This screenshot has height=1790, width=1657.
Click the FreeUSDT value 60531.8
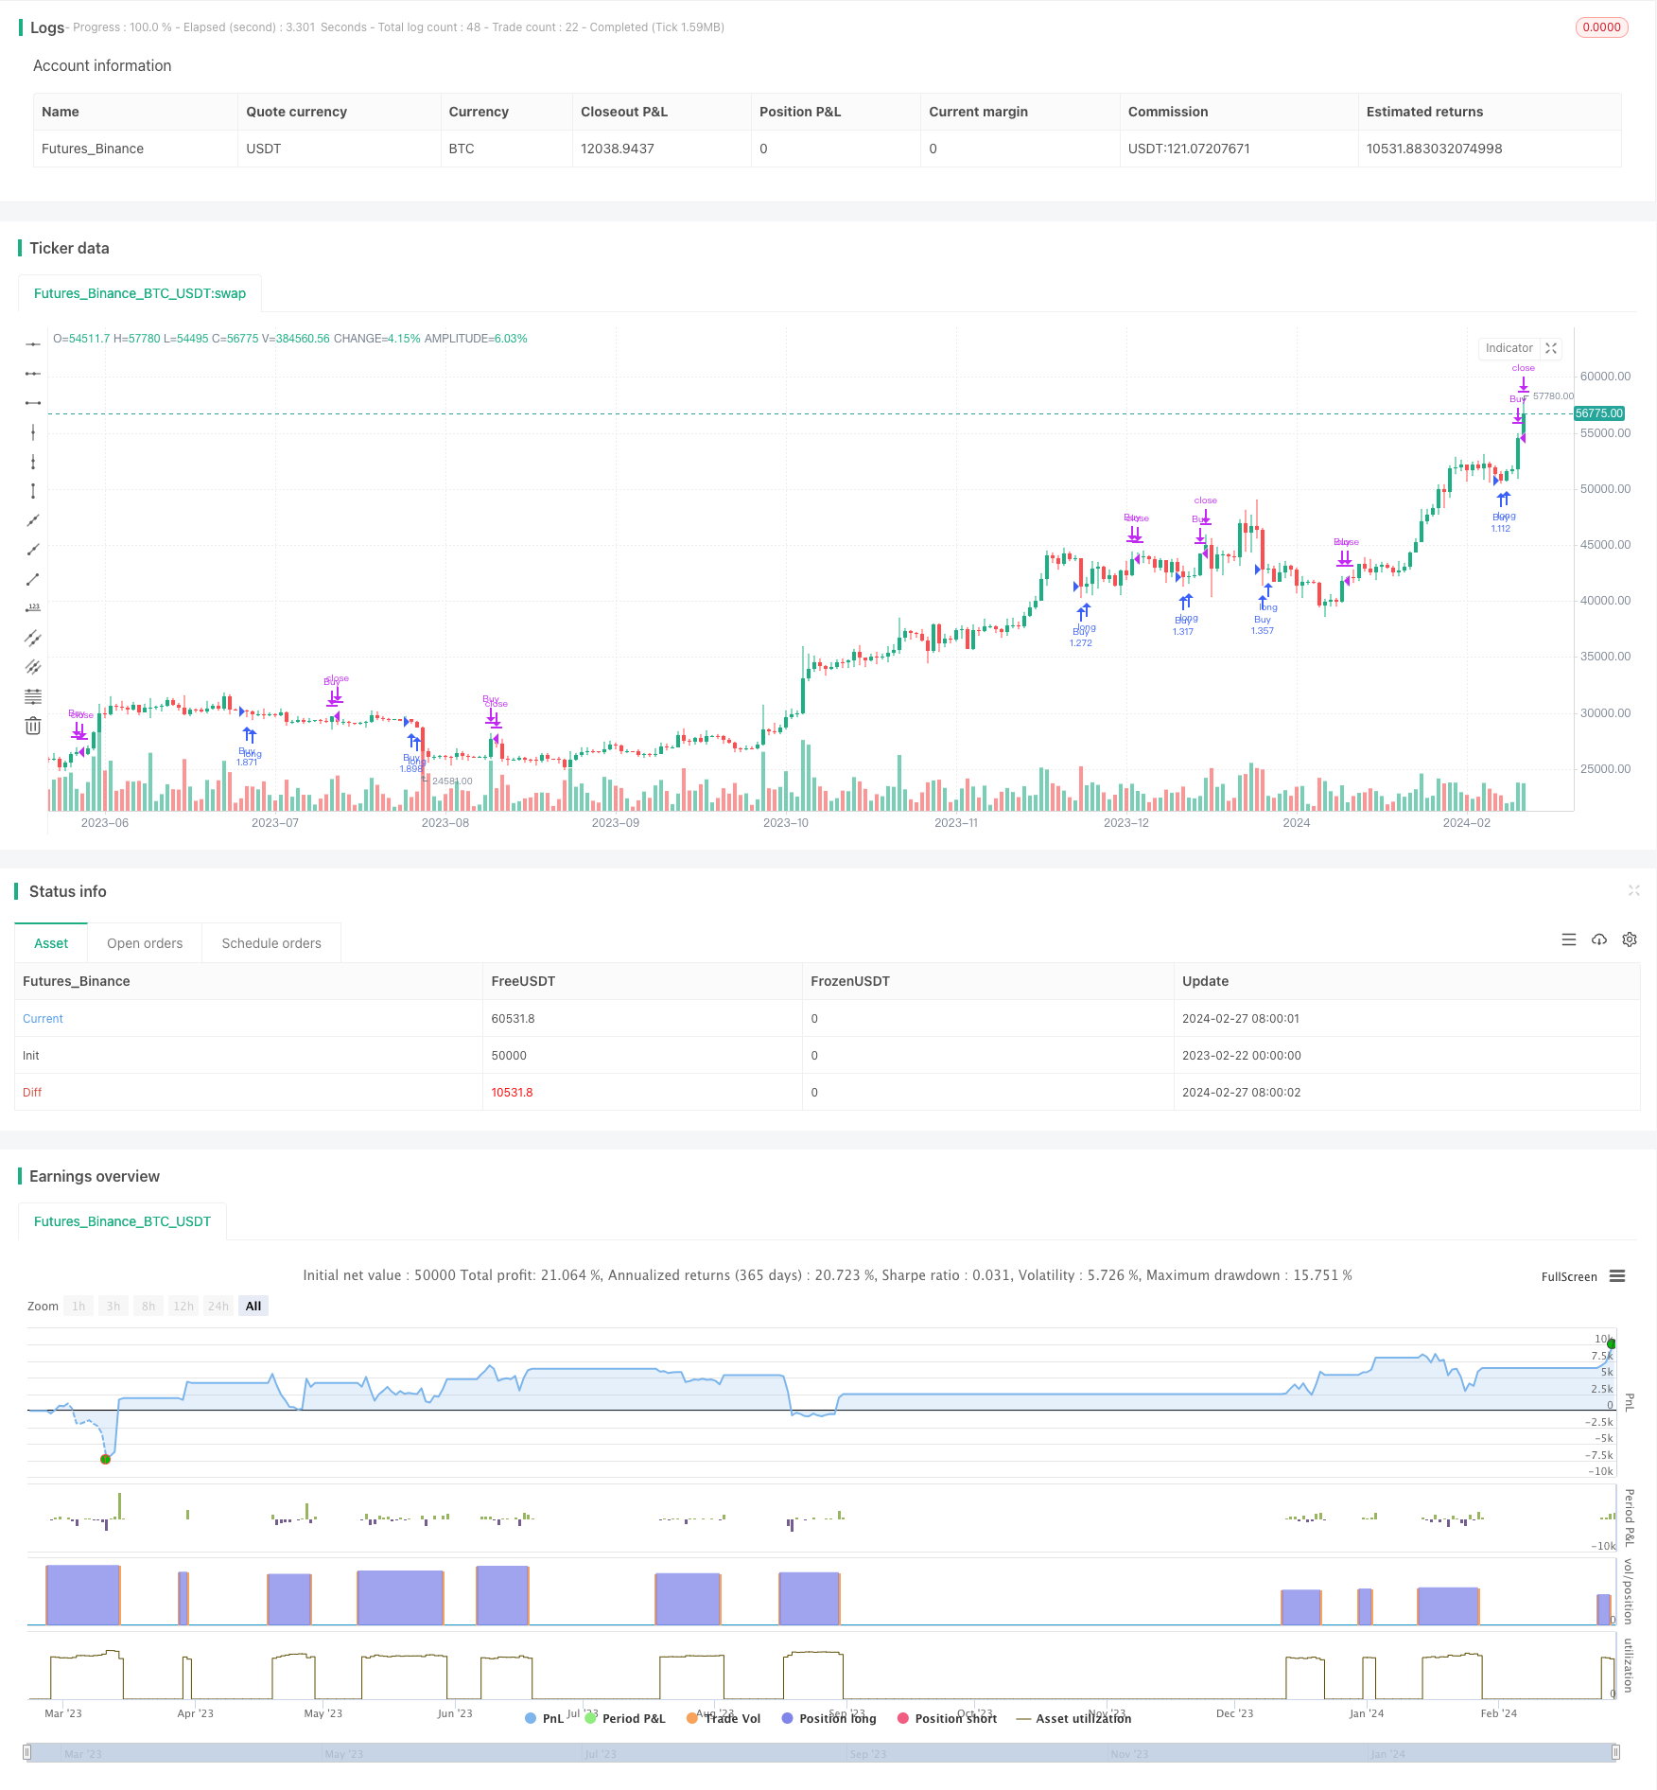[513, 1018]
